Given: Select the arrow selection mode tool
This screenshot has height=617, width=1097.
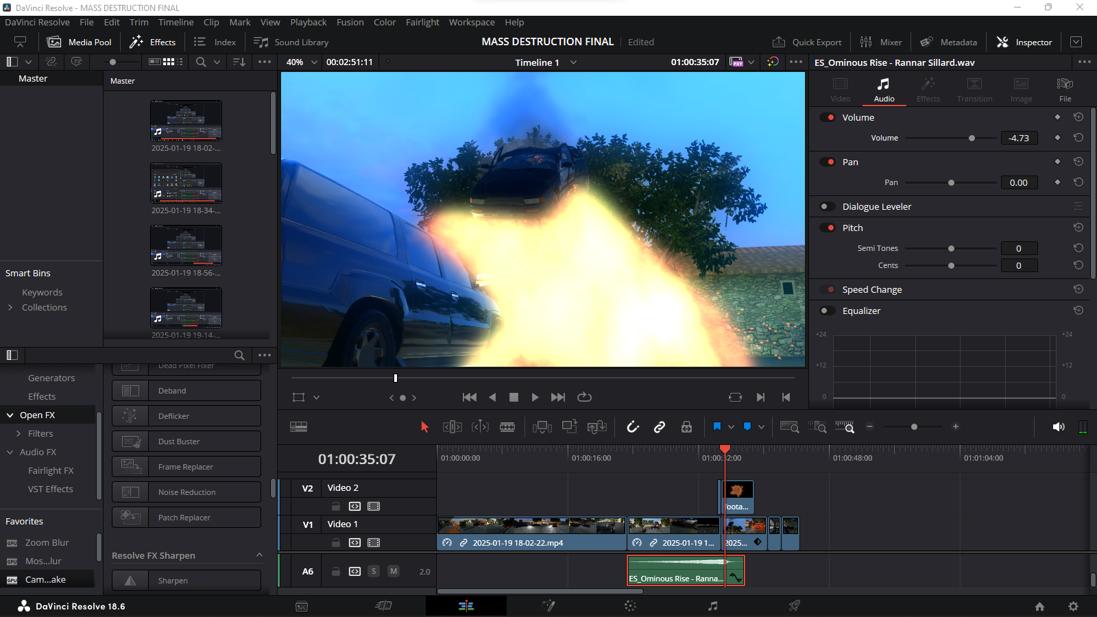Looking at the screenshot, I should click(424, 427).
